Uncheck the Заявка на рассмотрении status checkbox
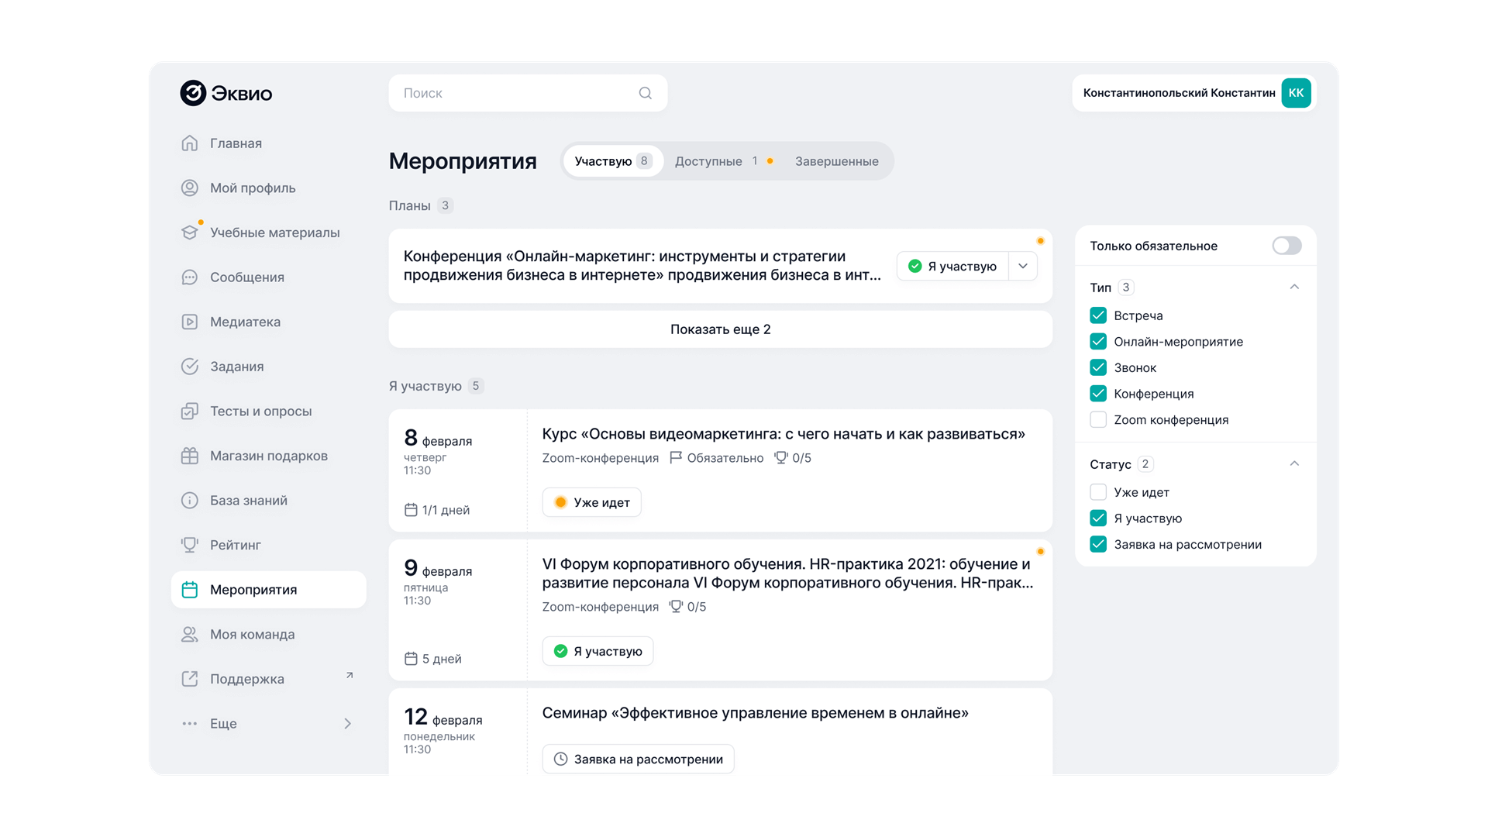This screenshot has width=1488, height=837. pos(1098,545)
